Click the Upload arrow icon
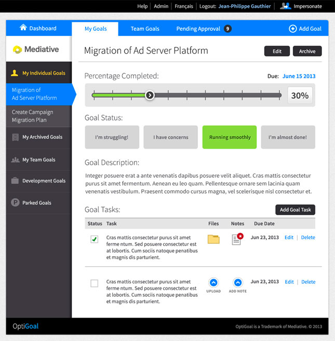 (x=213, y=283)
